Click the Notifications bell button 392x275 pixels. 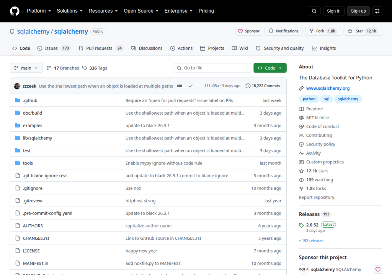click(284, 31)
